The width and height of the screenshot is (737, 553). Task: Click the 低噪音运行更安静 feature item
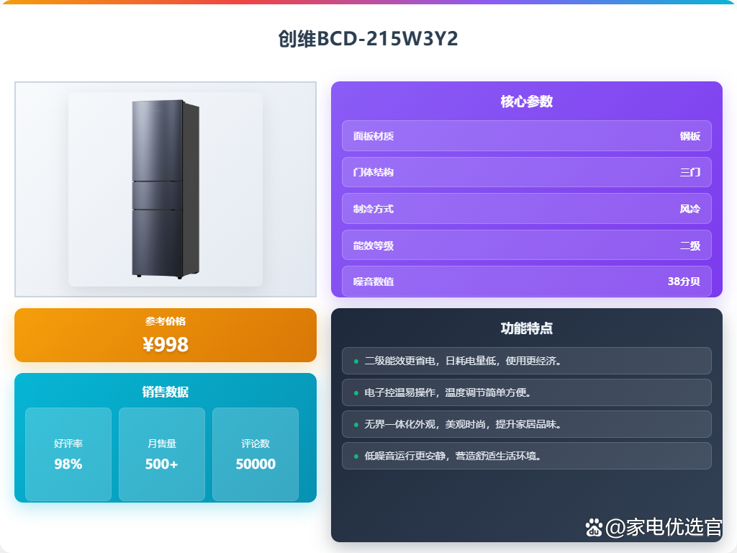pyautogui.click(x=526, y=456)
